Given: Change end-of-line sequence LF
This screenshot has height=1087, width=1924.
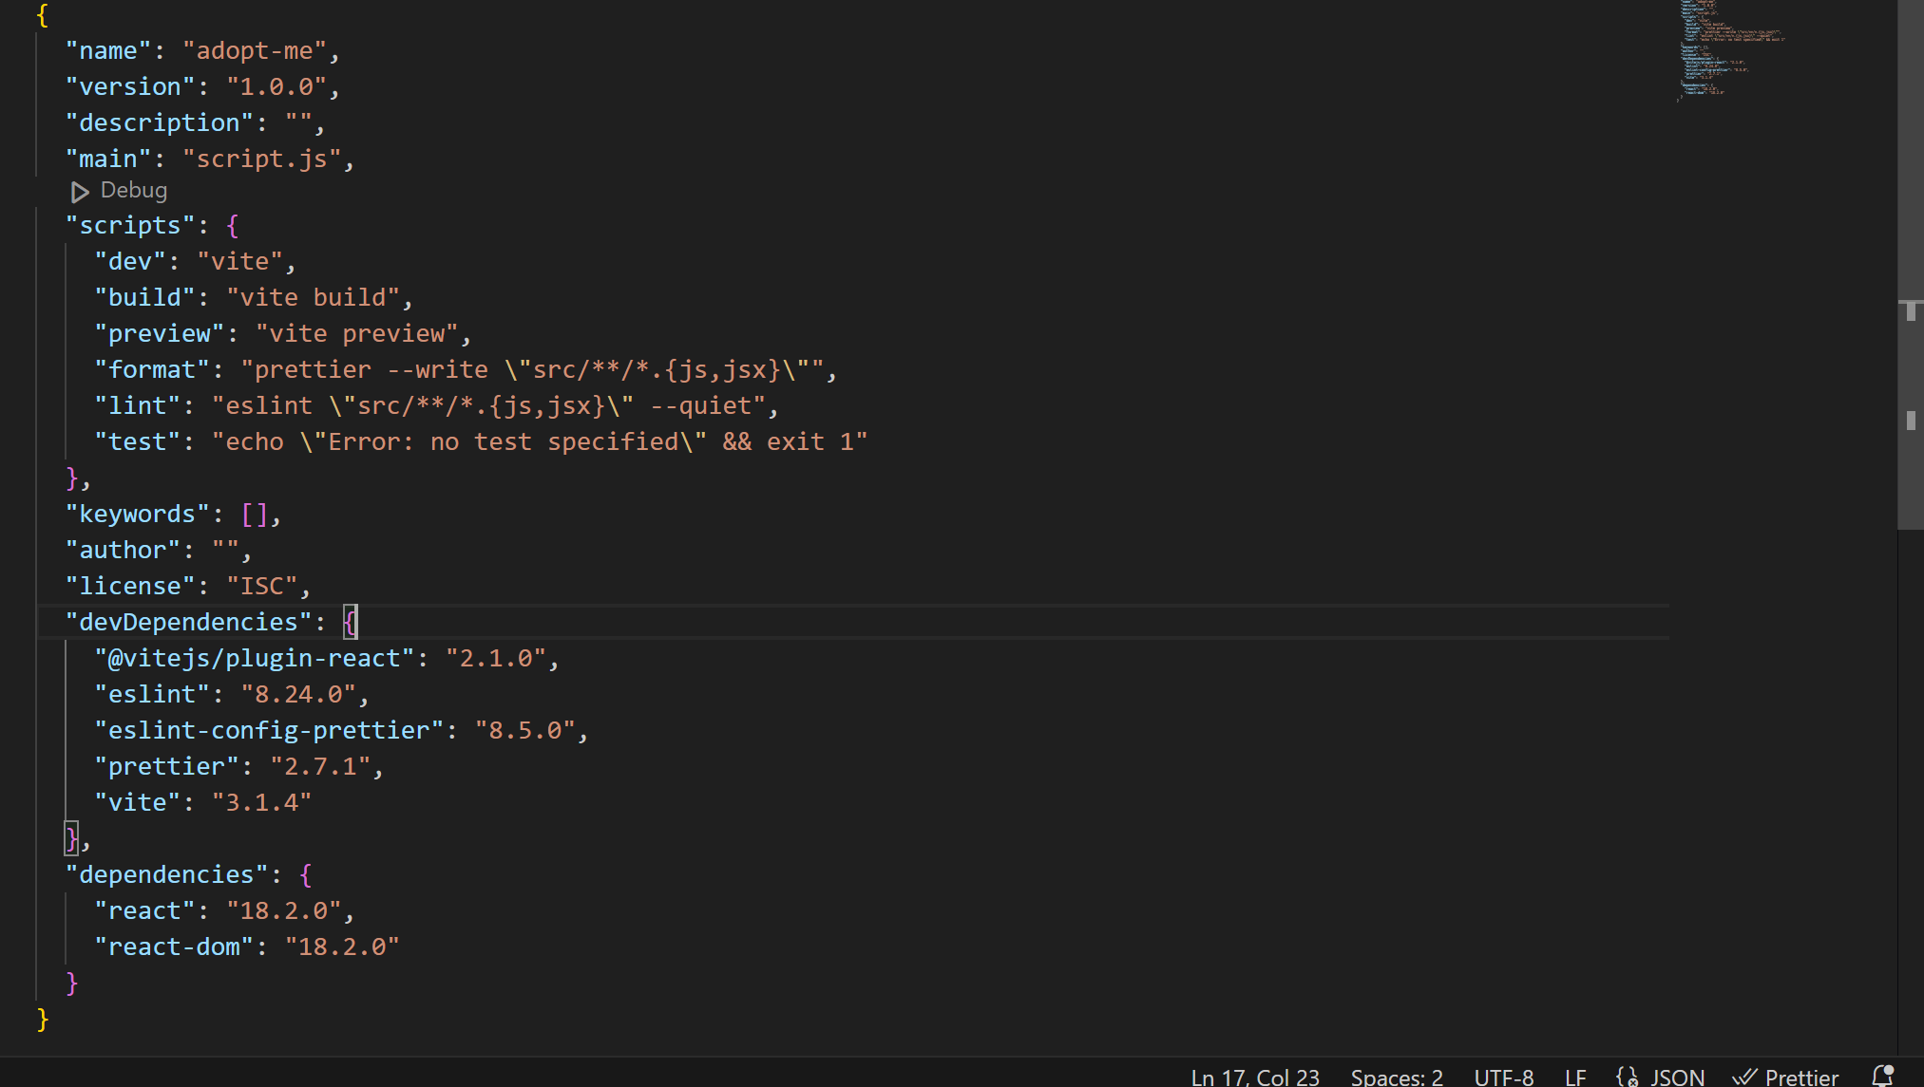Looking at the screenshot, I should coord(1575,1077).
